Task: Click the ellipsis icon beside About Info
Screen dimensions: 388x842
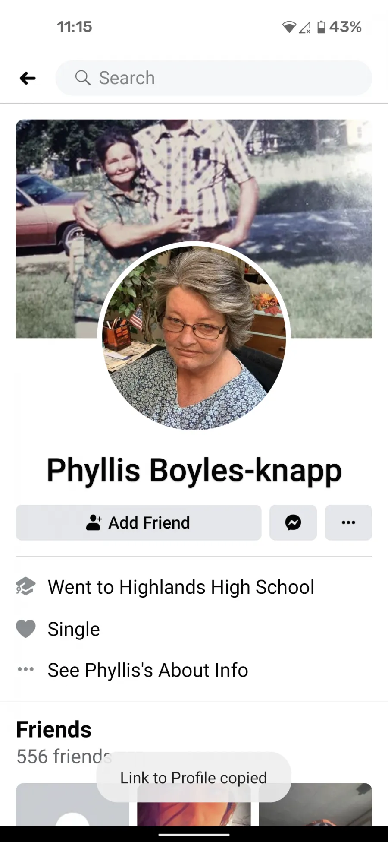Action: pyautogui.click(x=26, y=669)
